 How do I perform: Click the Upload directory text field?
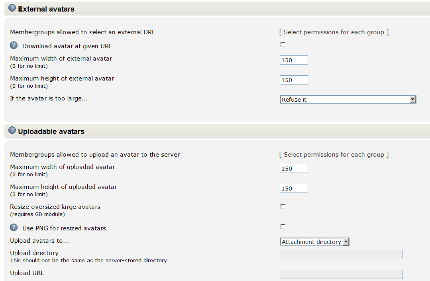tap(341, 254)
